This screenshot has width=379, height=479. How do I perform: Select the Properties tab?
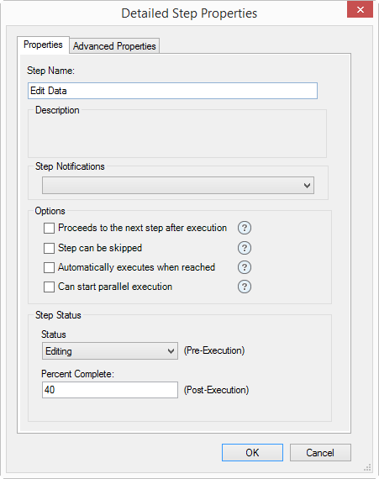point(43,45)
